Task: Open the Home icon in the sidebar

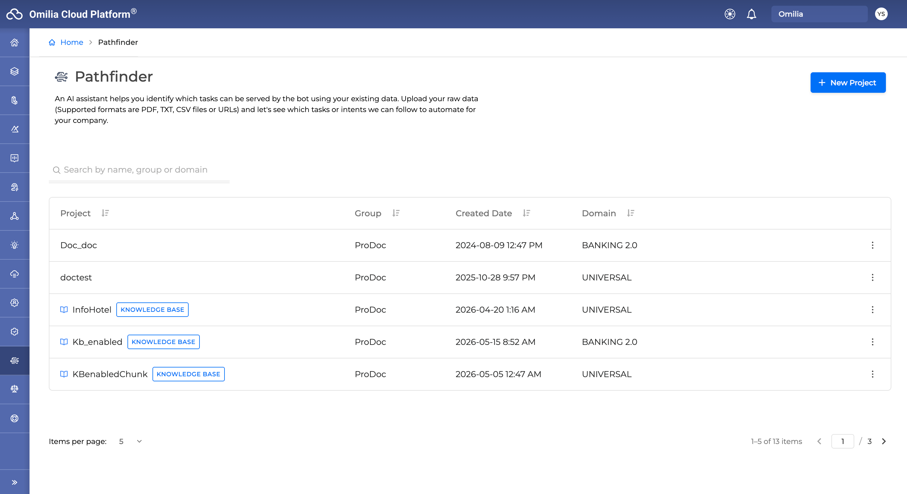Action: [x=14, y=42]
